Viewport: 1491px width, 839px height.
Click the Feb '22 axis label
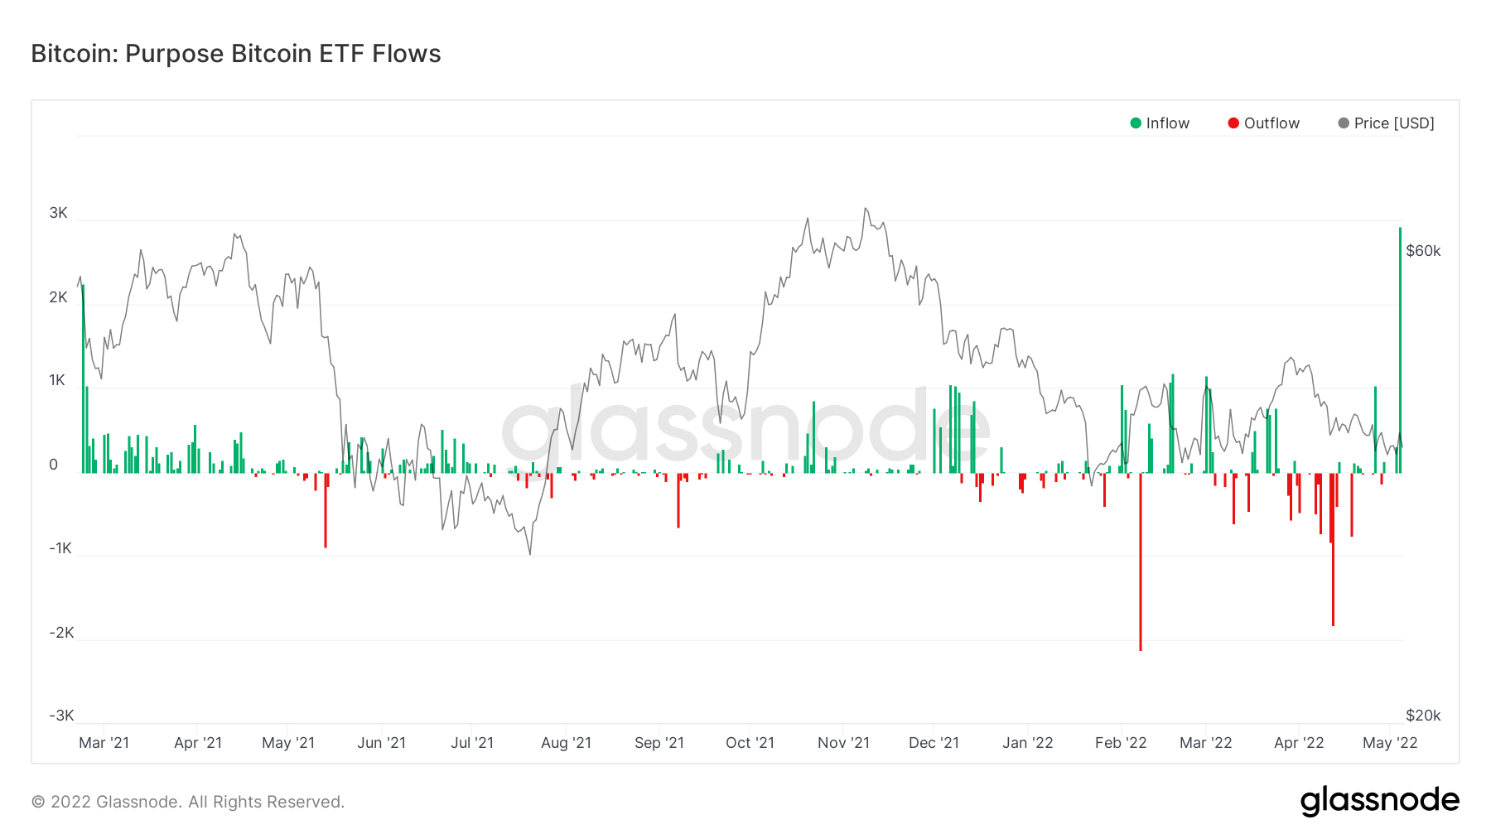(1121, 743)
